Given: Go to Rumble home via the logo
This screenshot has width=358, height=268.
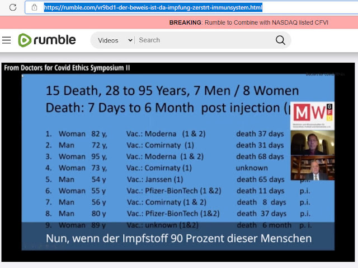Looking at the screenshot, I should click(x=47, y=40).
